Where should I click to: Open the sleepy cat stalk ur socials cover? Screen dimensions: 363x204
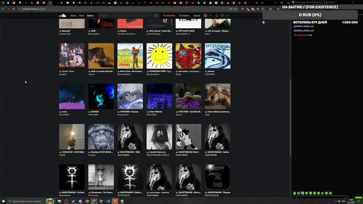101,56
